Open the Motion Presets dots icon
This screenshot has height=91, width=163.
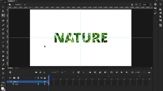[x=155, y=13]
